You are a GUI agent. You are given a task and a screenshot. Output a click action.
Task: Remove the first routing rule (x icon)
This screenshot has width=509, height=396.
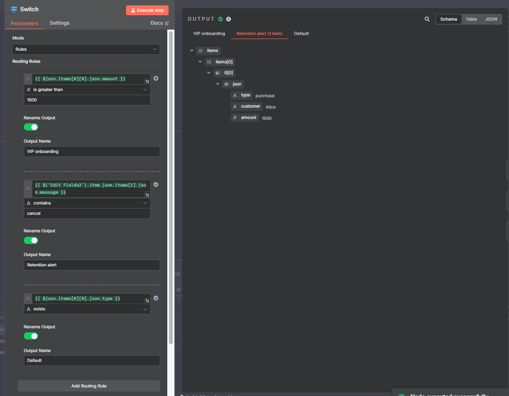point(156,78)
